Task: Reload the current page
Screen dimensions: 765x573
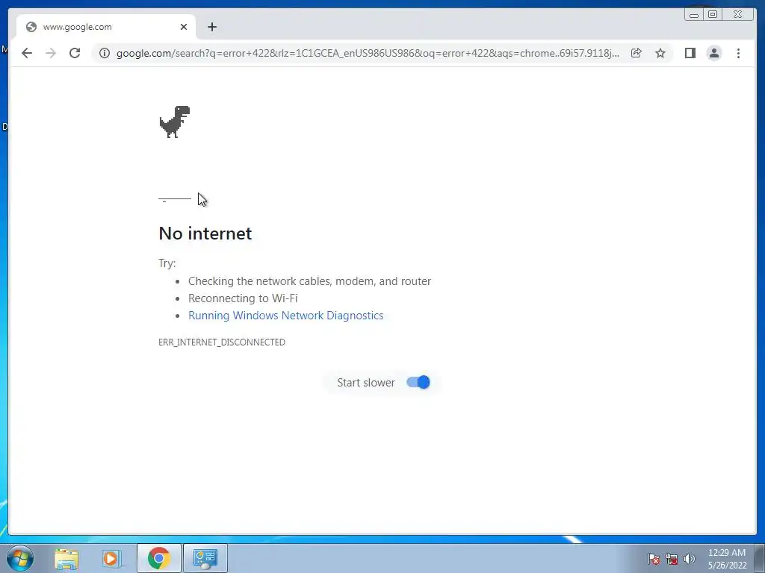Action: [75, 53]
